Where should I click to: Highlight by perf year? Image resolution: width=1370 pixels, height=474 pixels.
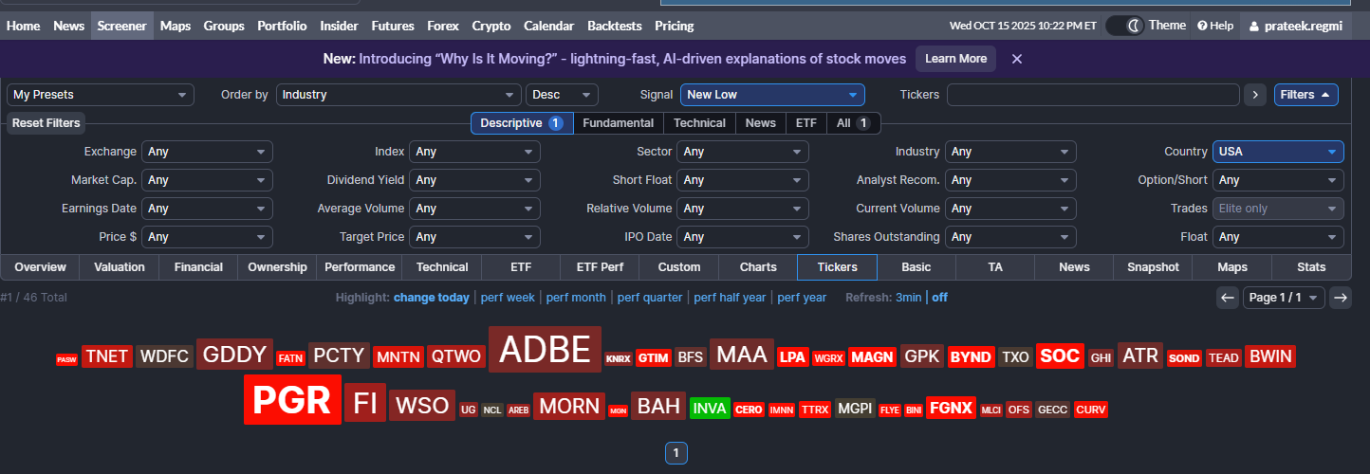[x=802, y=298]
